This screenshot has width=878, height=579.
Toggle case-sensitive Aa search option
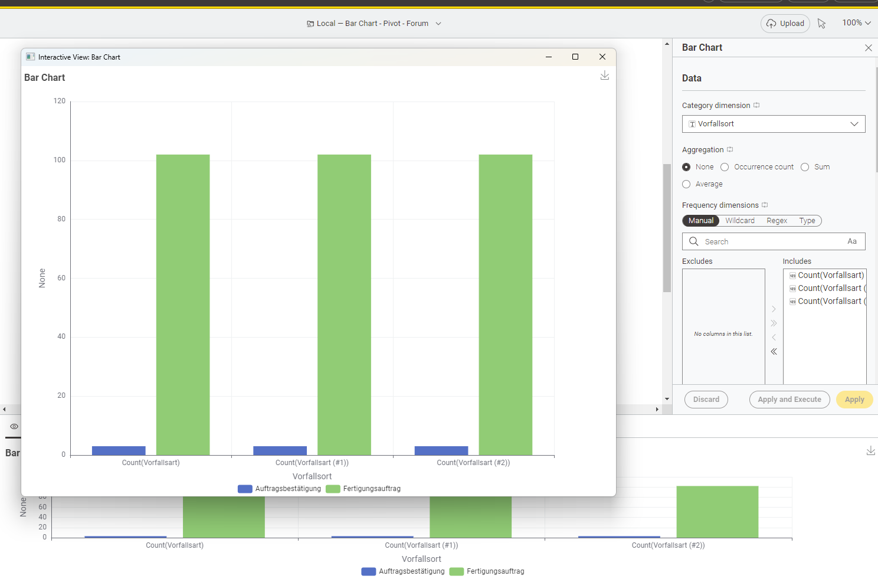[851, 241]
